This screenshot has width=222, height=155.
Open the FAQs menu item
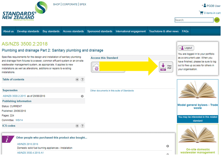pyautogui.click(x=185, y=31)
